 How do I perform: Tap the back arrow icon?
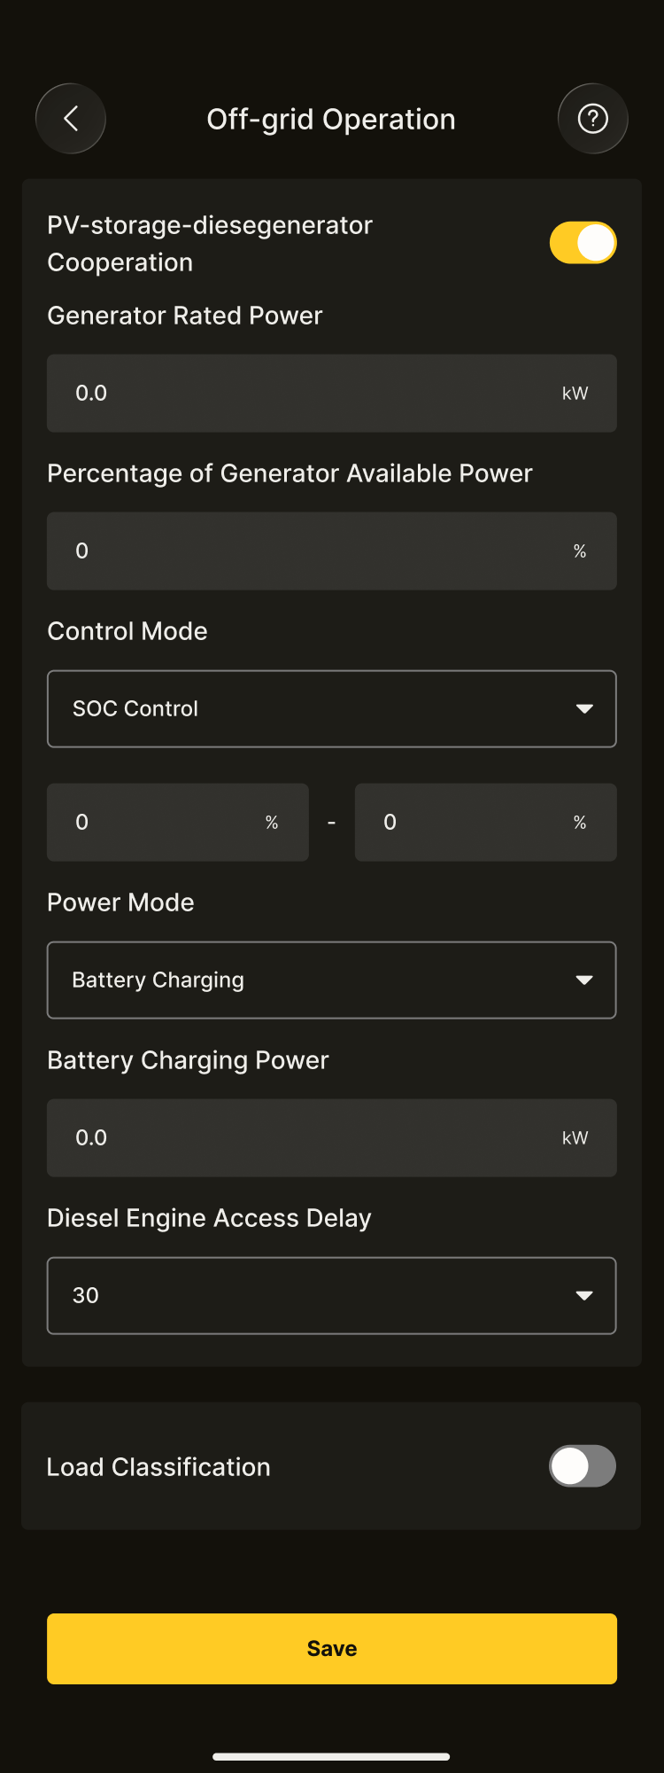pos(71,119)
